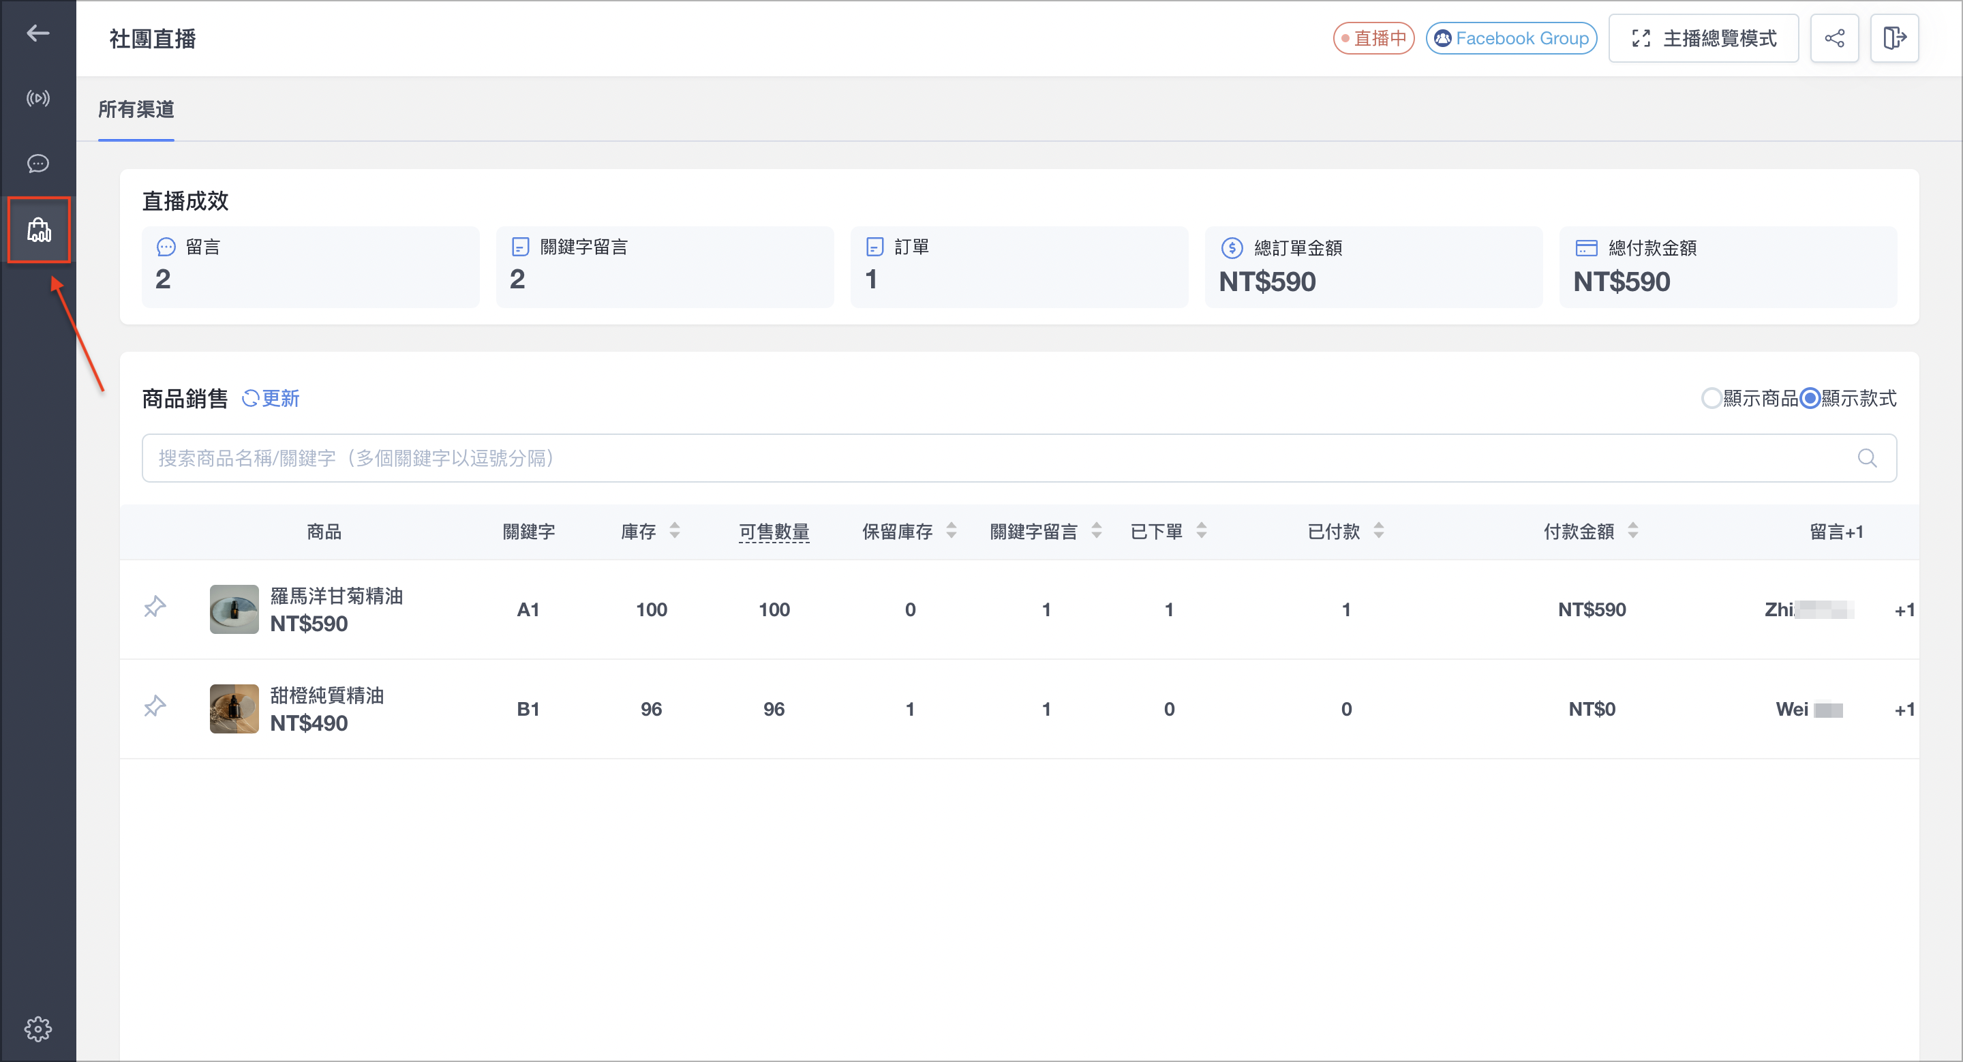Click NT$590 payment amount in table
Screen dimensions: 1963x1062
tap(1592, 609)
